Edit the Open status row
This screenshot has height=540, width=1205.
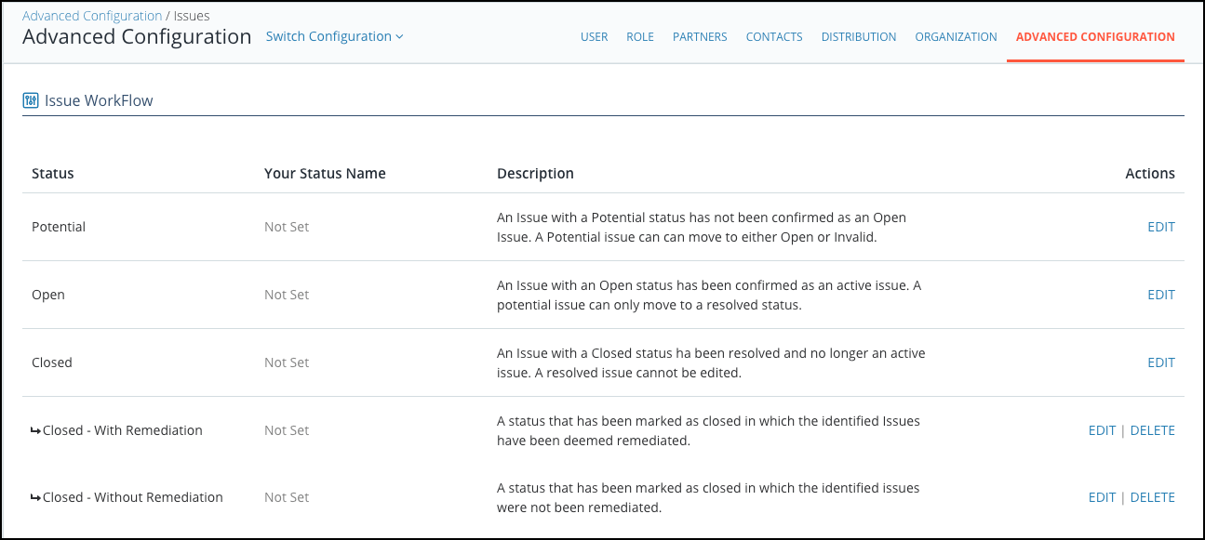(x=1161, y=295)
